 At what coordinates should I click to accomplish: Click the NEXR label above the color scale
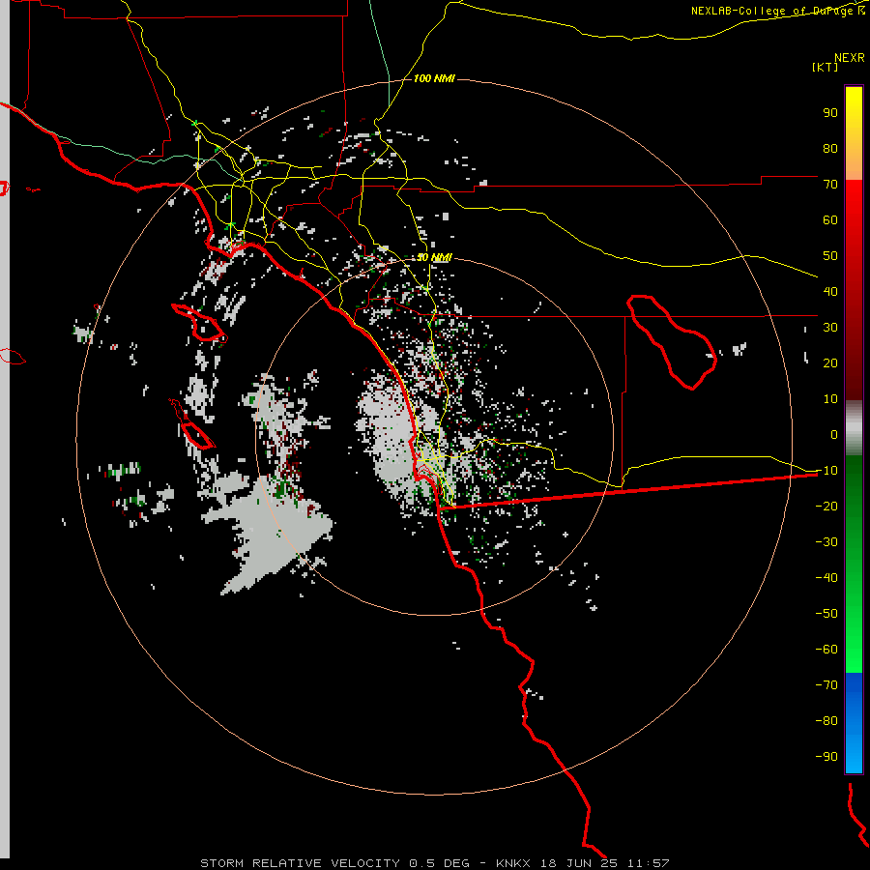[x=849, y=58]
